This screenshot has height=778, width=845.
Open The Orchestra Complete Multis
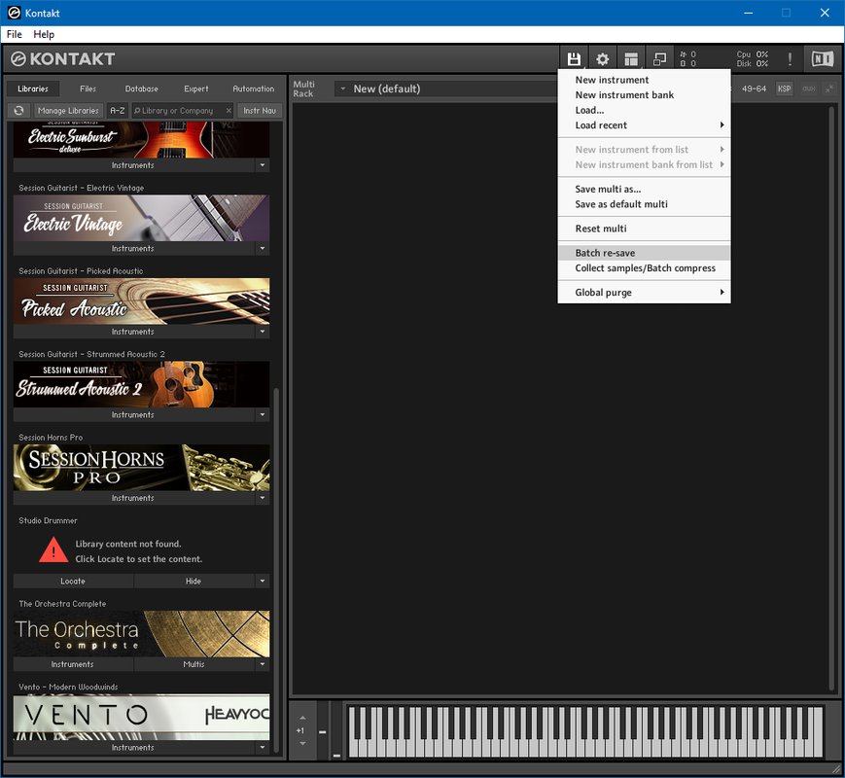tap(194, 663)
